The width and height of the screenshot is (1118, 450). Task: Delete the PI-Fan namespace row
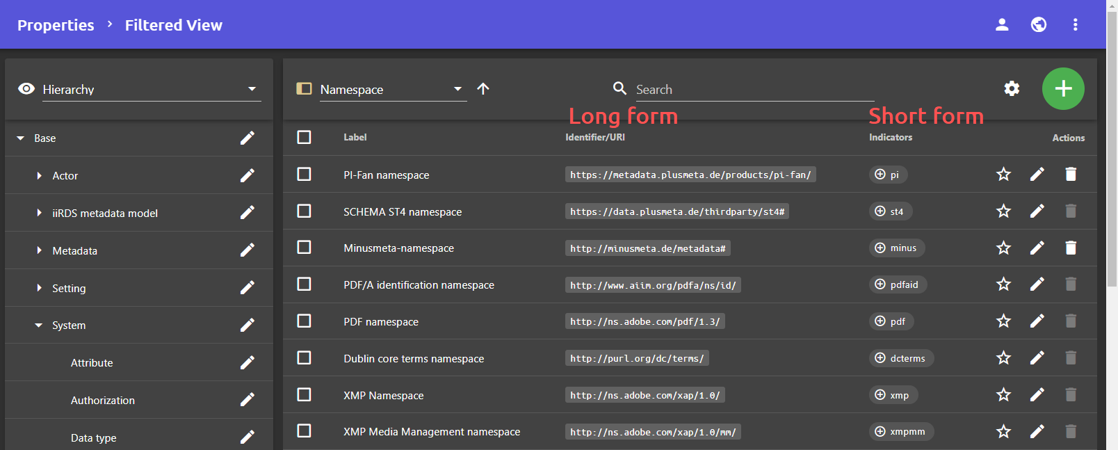click(1071, 174)
